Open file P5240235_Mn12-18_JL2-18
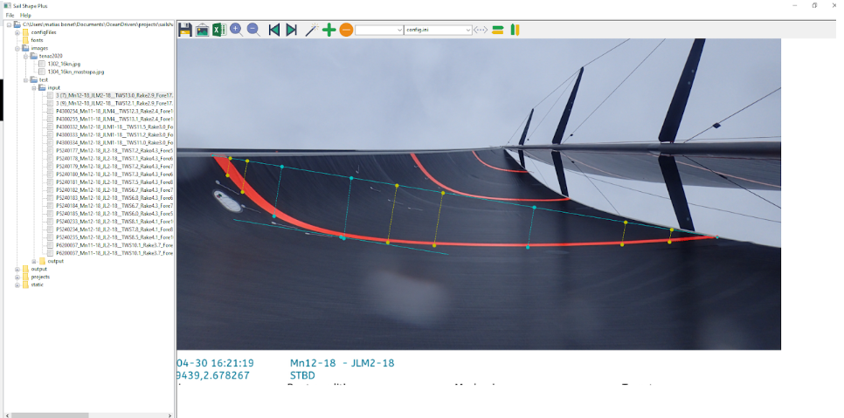Screen dimensions: 844x418 click(x=114, y=237)
